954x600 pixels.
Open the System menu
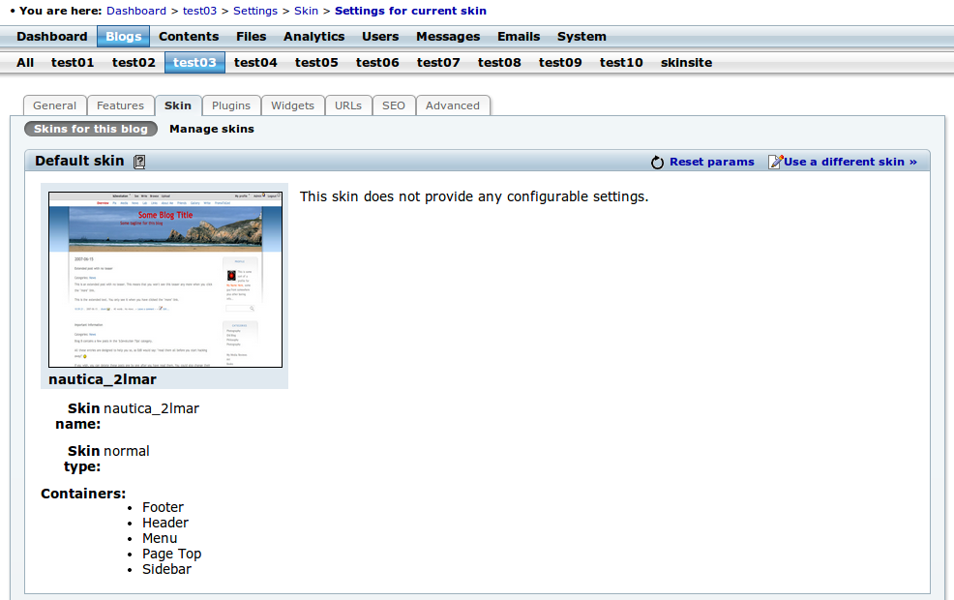point(581,37)
